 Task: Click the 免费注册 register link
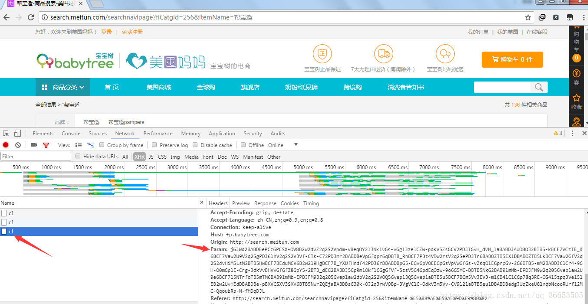[132, 32]
